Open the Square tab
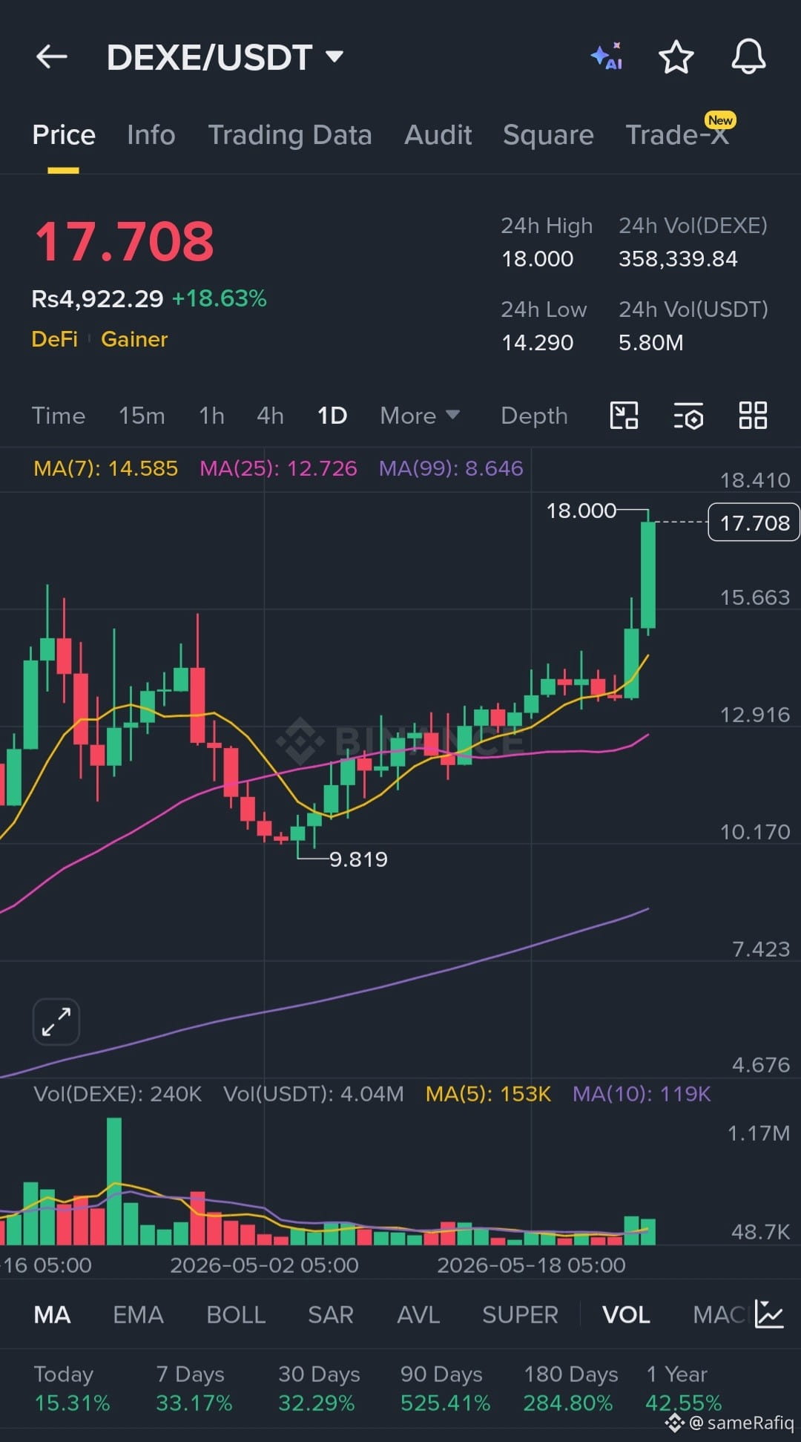This screenshot has width=801, height=1442. (x=548, y=135)
